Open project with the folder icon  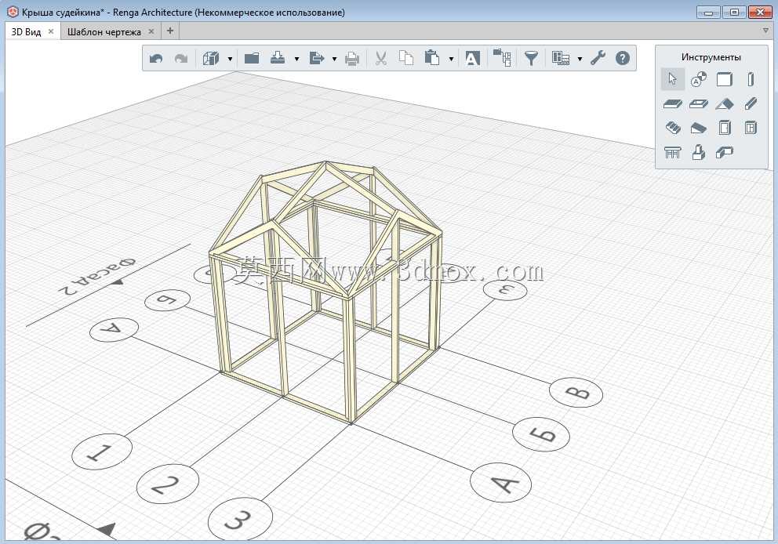click(x=252, y=59)
